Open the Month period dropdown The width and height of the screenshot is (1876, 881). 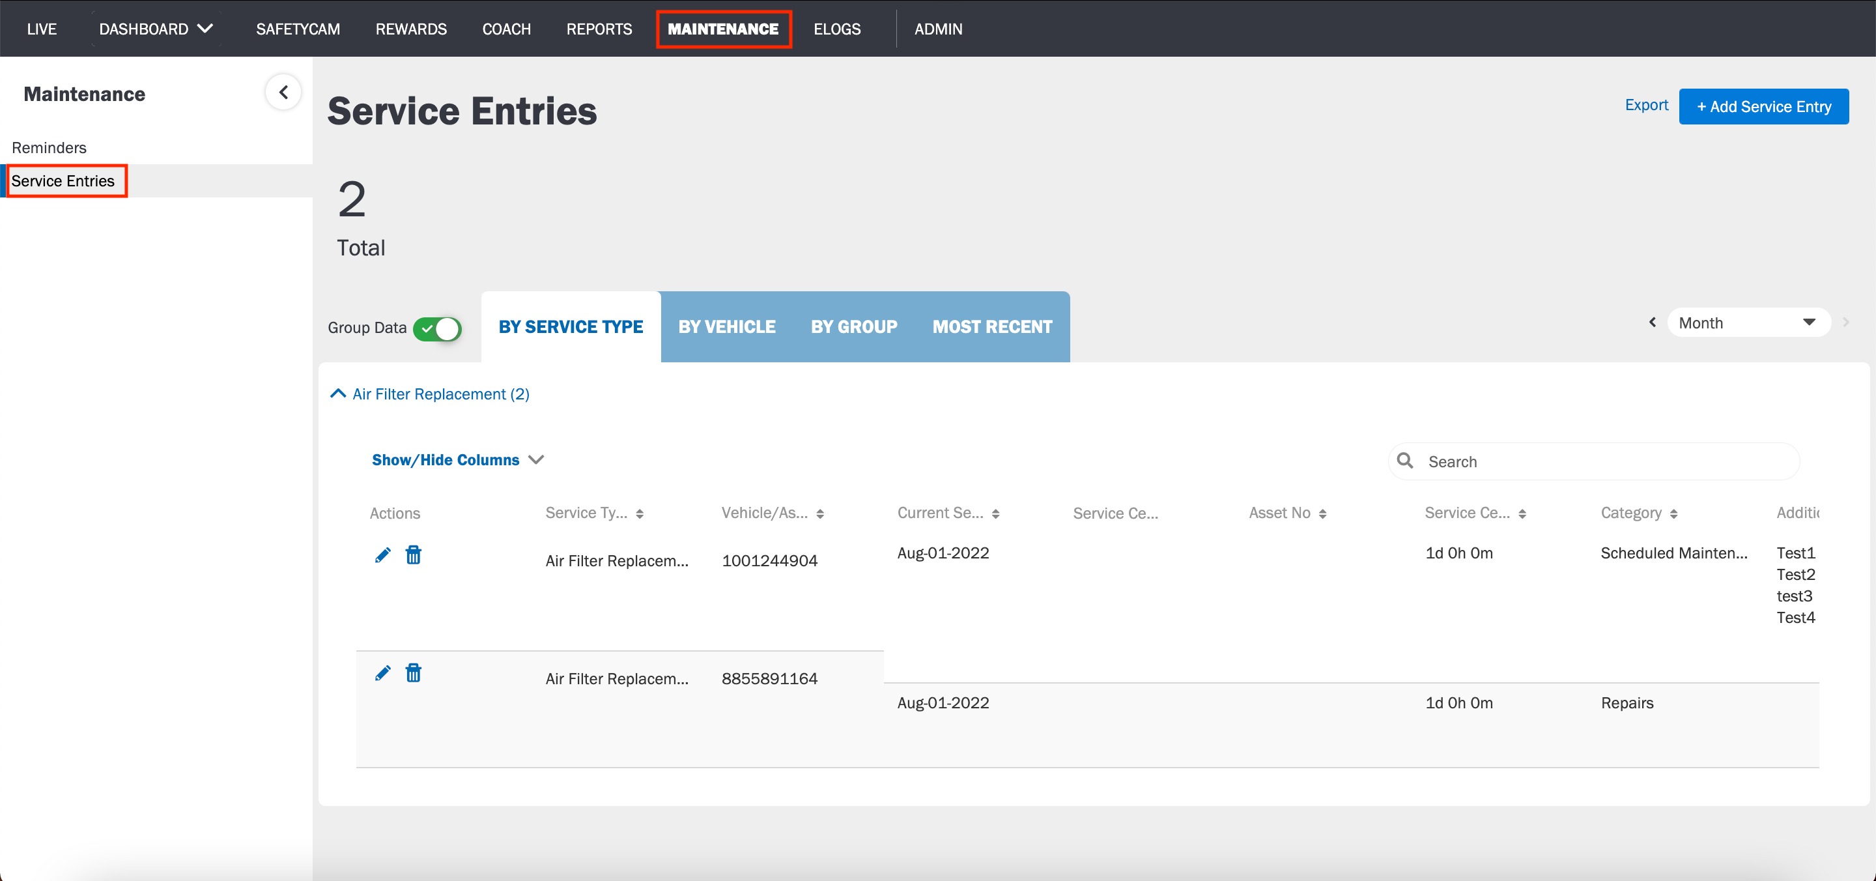(1748, 323)
